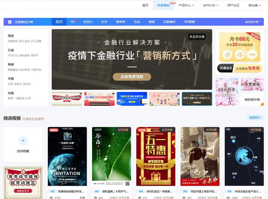Click the 开通会员 button
Image resolution: width=268 pixels, height=199 pixels.
coord(226,68)
